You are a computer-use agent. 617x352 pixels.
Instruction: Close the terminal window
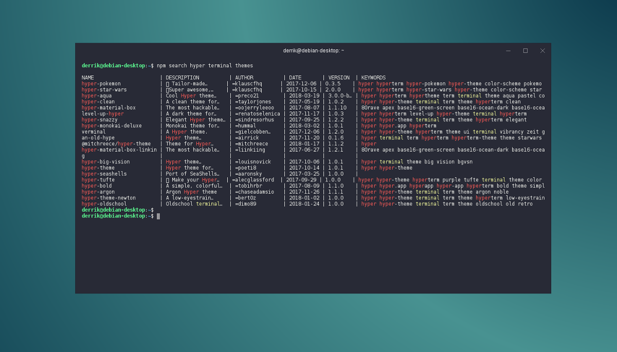tap(542, 50)
